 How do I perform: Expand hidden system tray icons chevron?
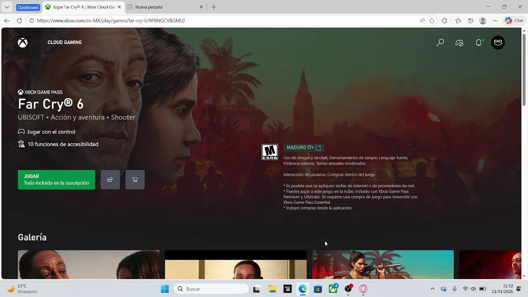click(x=432, y=289)
